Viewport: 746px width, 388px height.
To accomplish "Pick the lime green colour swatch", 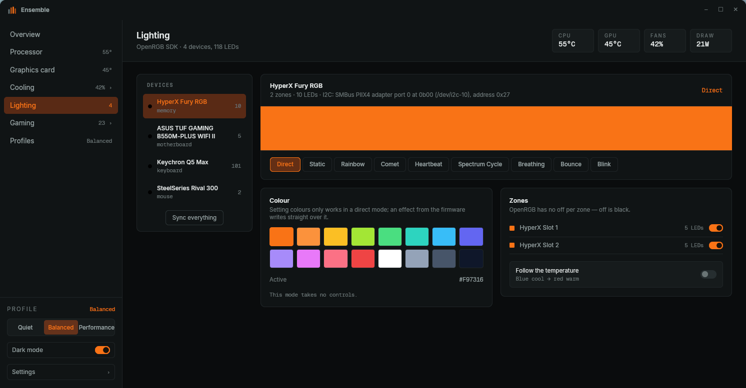I will point(363,237).
